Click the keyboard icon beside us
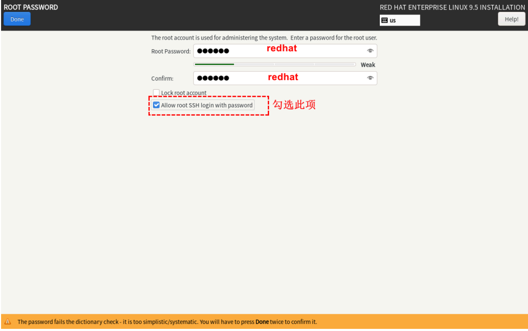Image resolution: width=528 pixels, height=331 pixels. pyautogui.click(x=385, y=20)
